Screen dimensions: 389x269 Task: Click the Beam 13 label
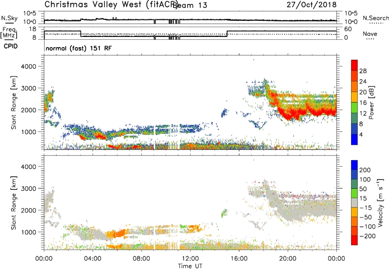(190, 5)
